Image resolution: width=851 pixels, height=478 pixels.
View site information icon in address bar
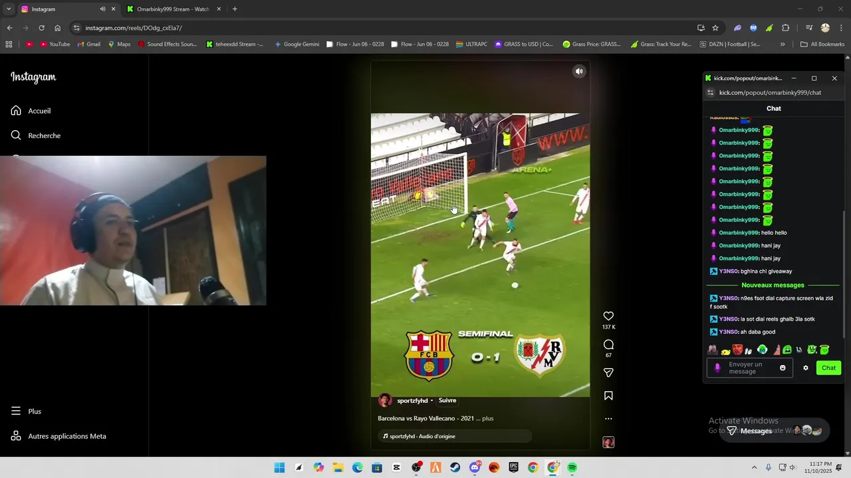pos(76,28)
